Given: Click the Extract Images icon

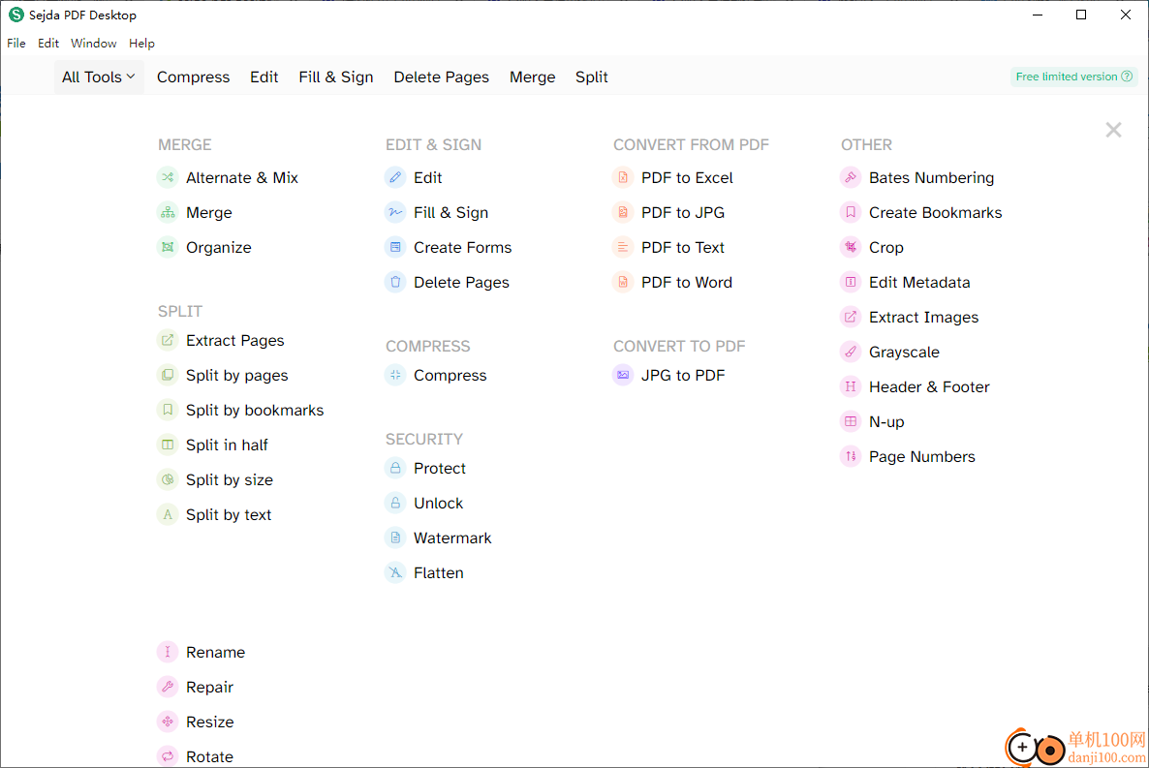Looking at the screenshot, I should coord(851,317).
